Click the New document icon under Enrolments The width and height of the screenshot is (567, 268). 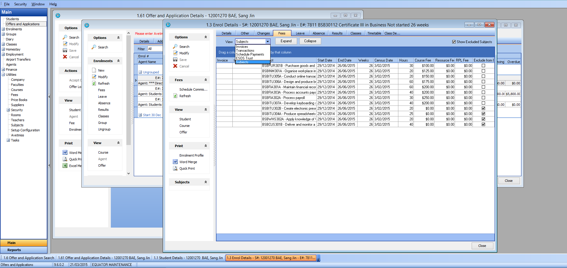click(94, 70)
